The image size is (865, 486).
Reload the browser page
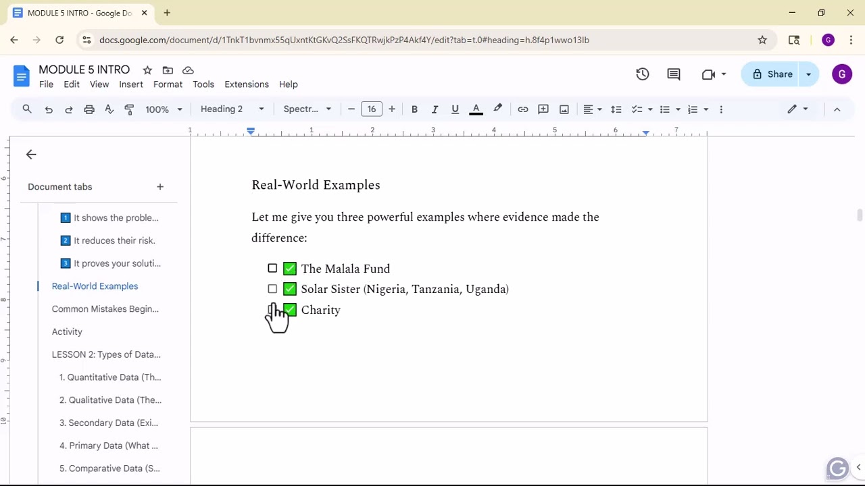(x=59, y=40)
